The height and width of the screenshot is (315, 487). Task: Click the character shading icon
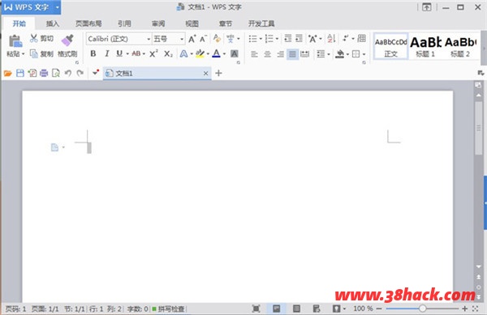click(235, 54)
